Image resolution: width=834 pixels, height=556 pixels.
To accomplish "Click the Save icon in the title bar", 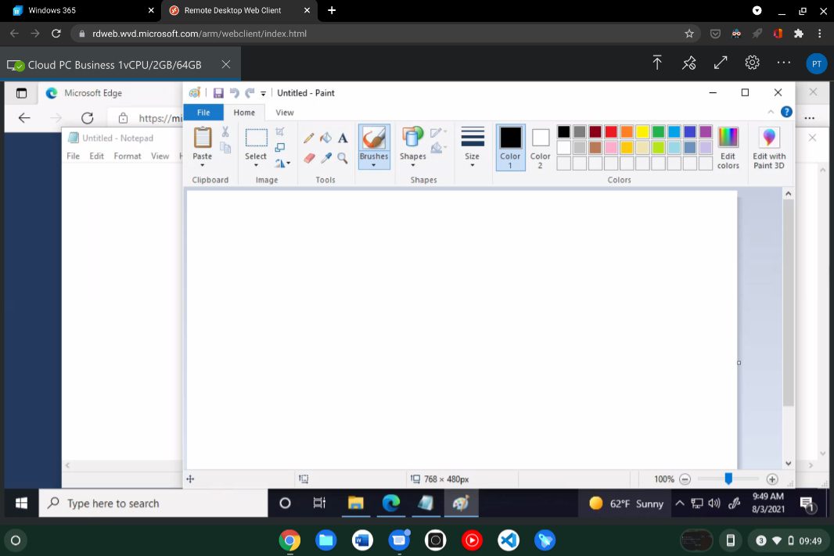I will (218, 93).
